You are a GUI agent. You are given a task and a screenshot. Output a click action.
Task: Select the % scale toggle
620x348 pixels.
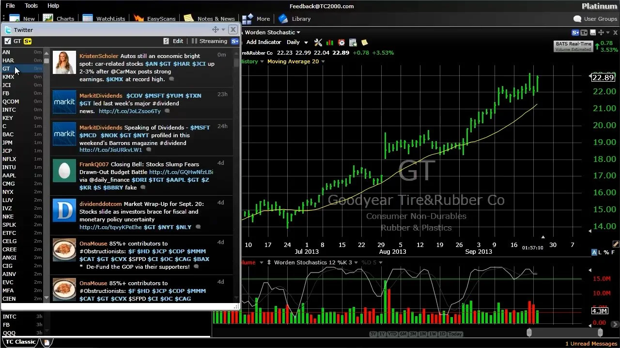click(606, 252)
